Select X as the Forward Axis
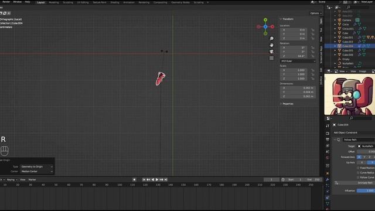The width and height of the screenshot is (375, 211). (359, 157)
